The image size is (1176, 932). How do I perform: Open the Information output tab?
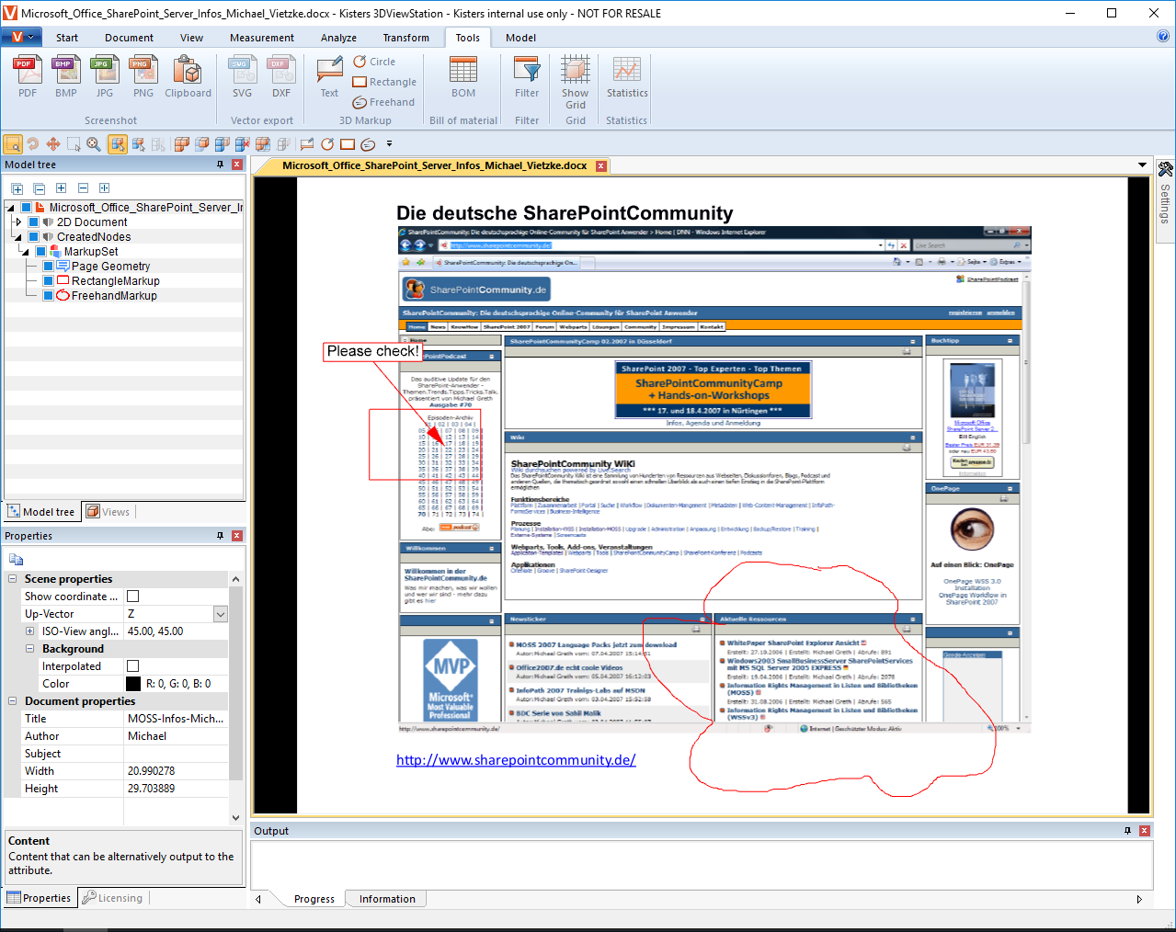click(387, 899)
